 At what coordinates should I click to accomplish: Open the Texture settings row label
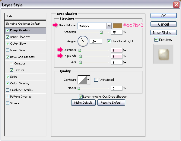click(19, 70)
